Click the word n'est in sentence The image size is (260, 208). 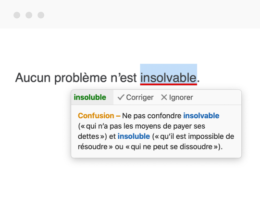point(124,77)
